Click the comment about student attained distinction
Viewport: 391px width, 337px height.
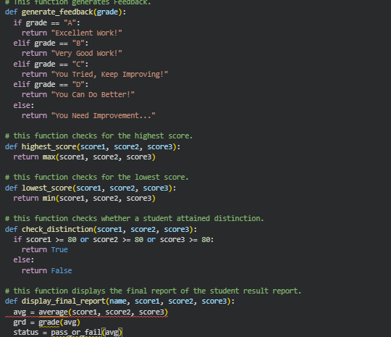(x=135, y=218)
